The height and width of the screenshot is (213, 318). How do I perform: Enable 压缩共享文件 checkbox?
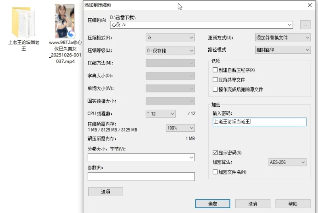(x=215, y=80)
